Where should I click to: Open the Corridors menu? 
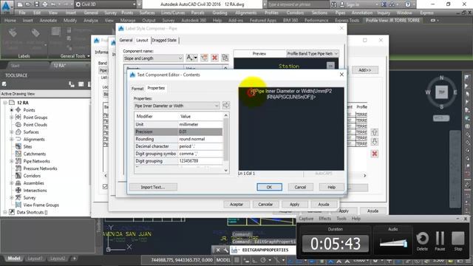(x=295, y=13)
